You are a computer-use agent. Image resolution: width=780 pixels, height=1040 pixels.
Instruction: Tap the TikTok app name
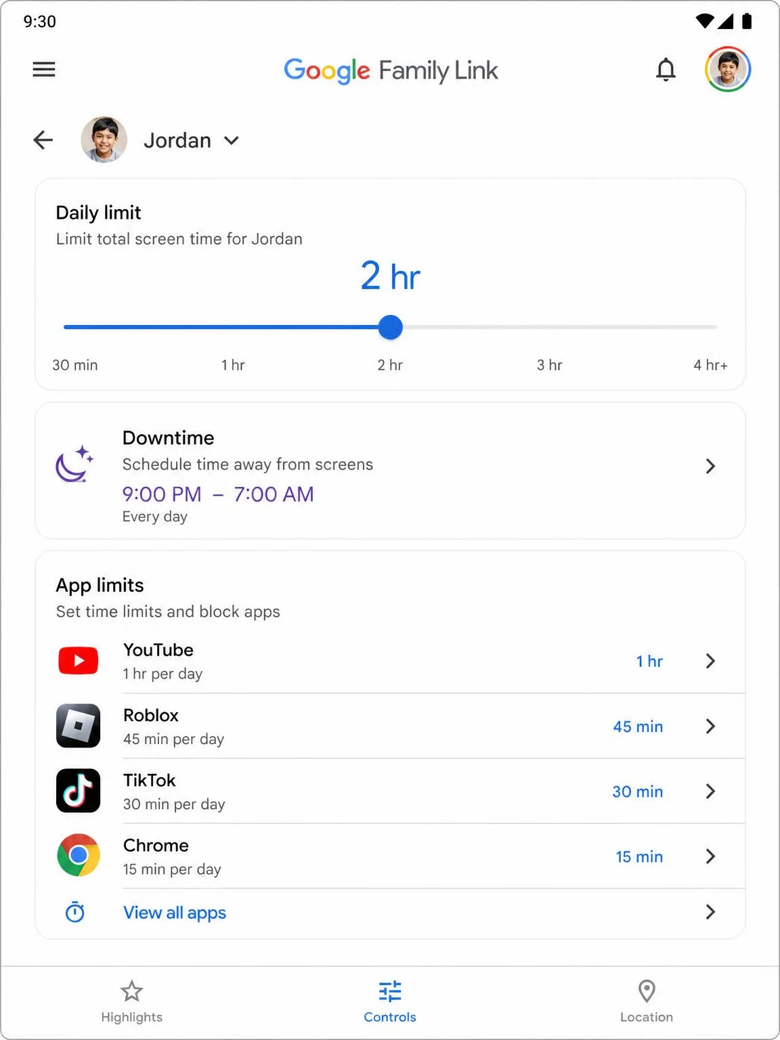tap(150, 780)
